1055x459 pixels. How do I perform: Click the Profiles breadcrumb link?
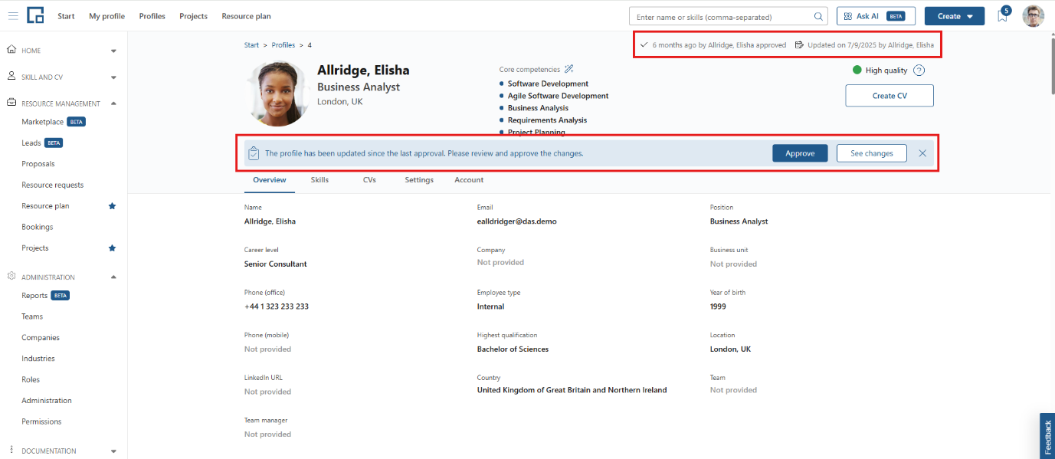tap(283, 45)
